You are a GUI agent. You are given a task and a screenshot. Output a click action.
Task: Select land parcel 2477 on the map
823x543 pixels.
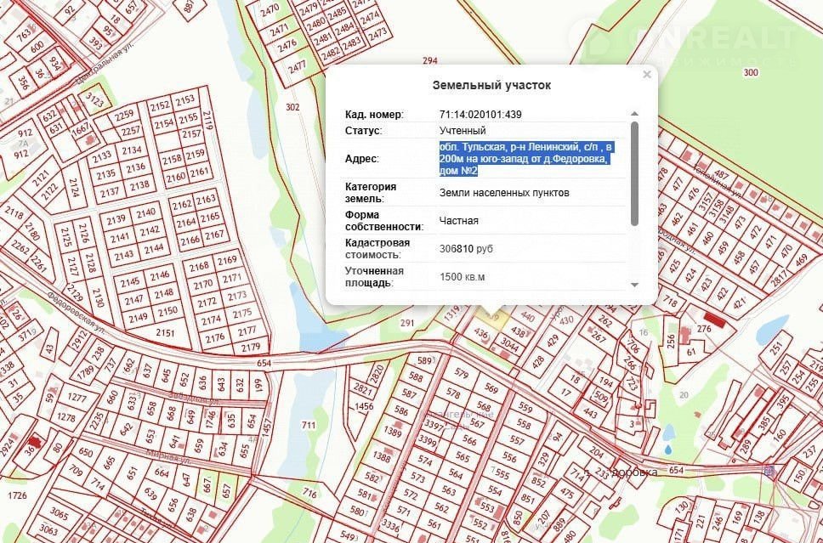(x=297, y=65)
